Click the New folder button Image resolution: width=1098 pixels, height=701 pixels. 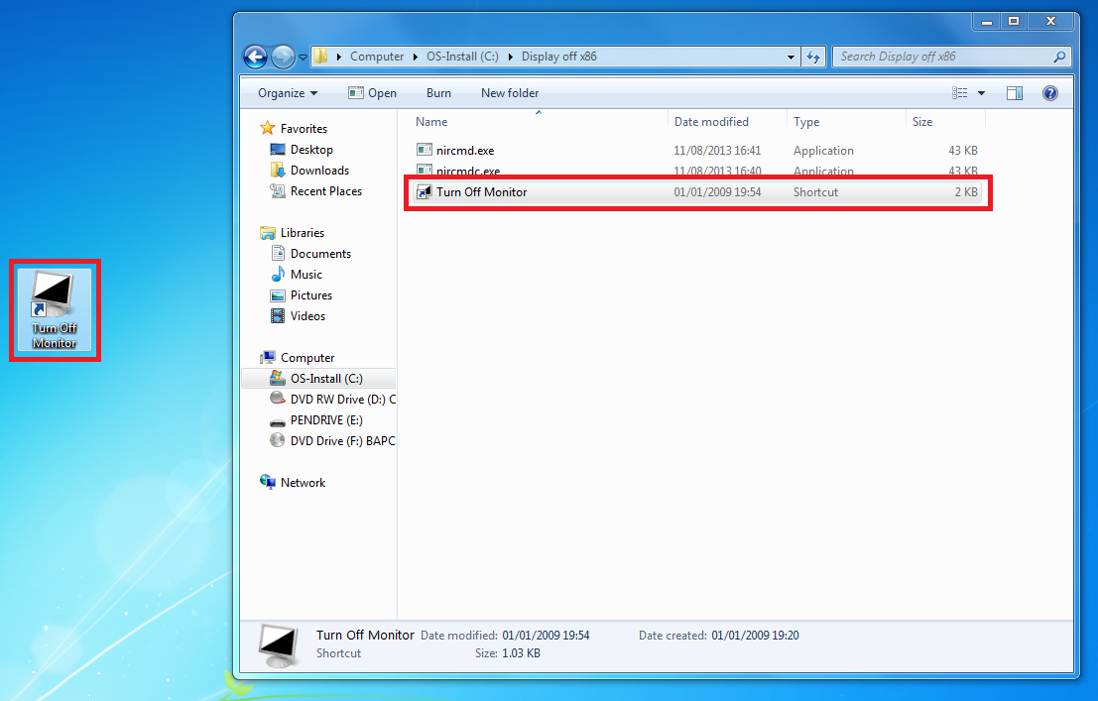(x=509, y=92)
